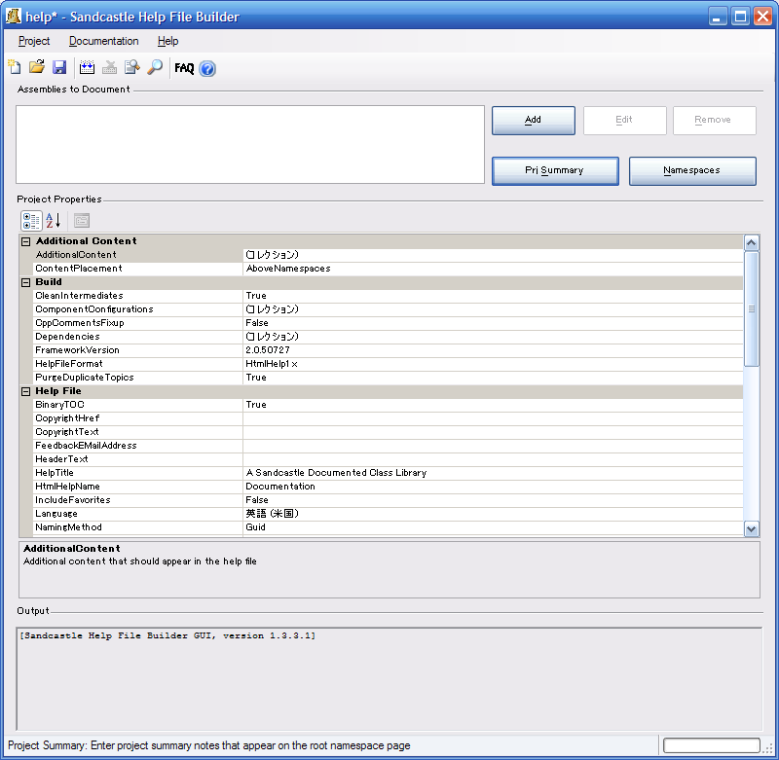Open help with blue question mark icon

pyautogui.click(x=207, y=68)
